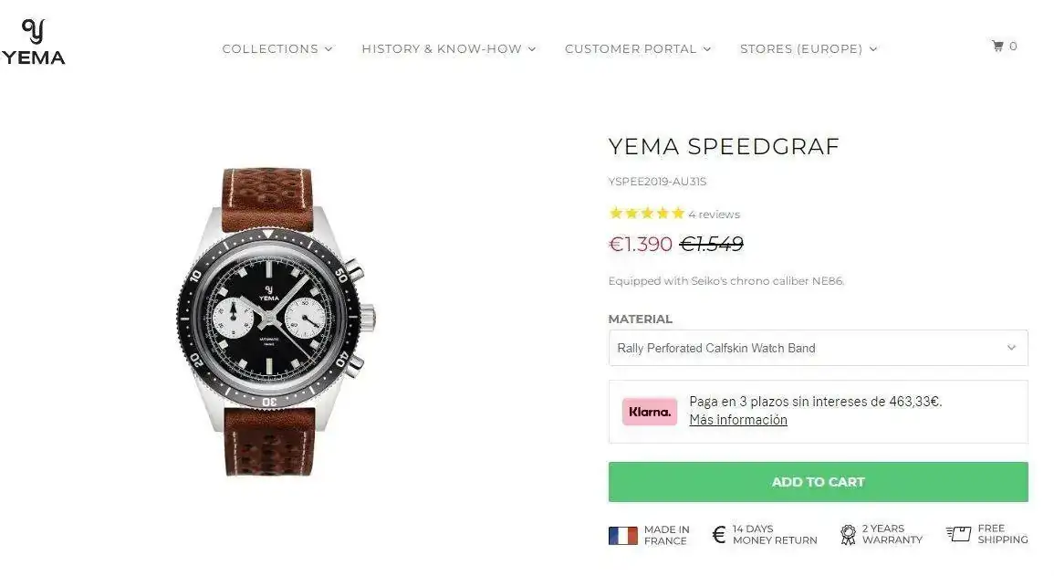Click the 2 years warranty badge icon
The width and height of the screenshot is (1054, 576).
click(848, 535)
